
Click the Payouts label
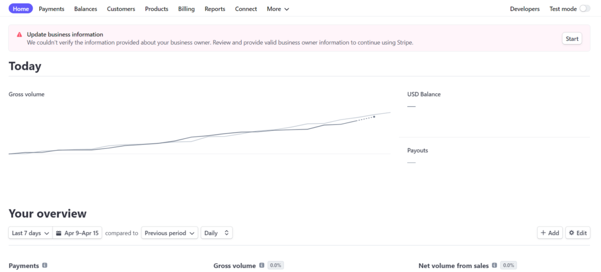(417, 151)
